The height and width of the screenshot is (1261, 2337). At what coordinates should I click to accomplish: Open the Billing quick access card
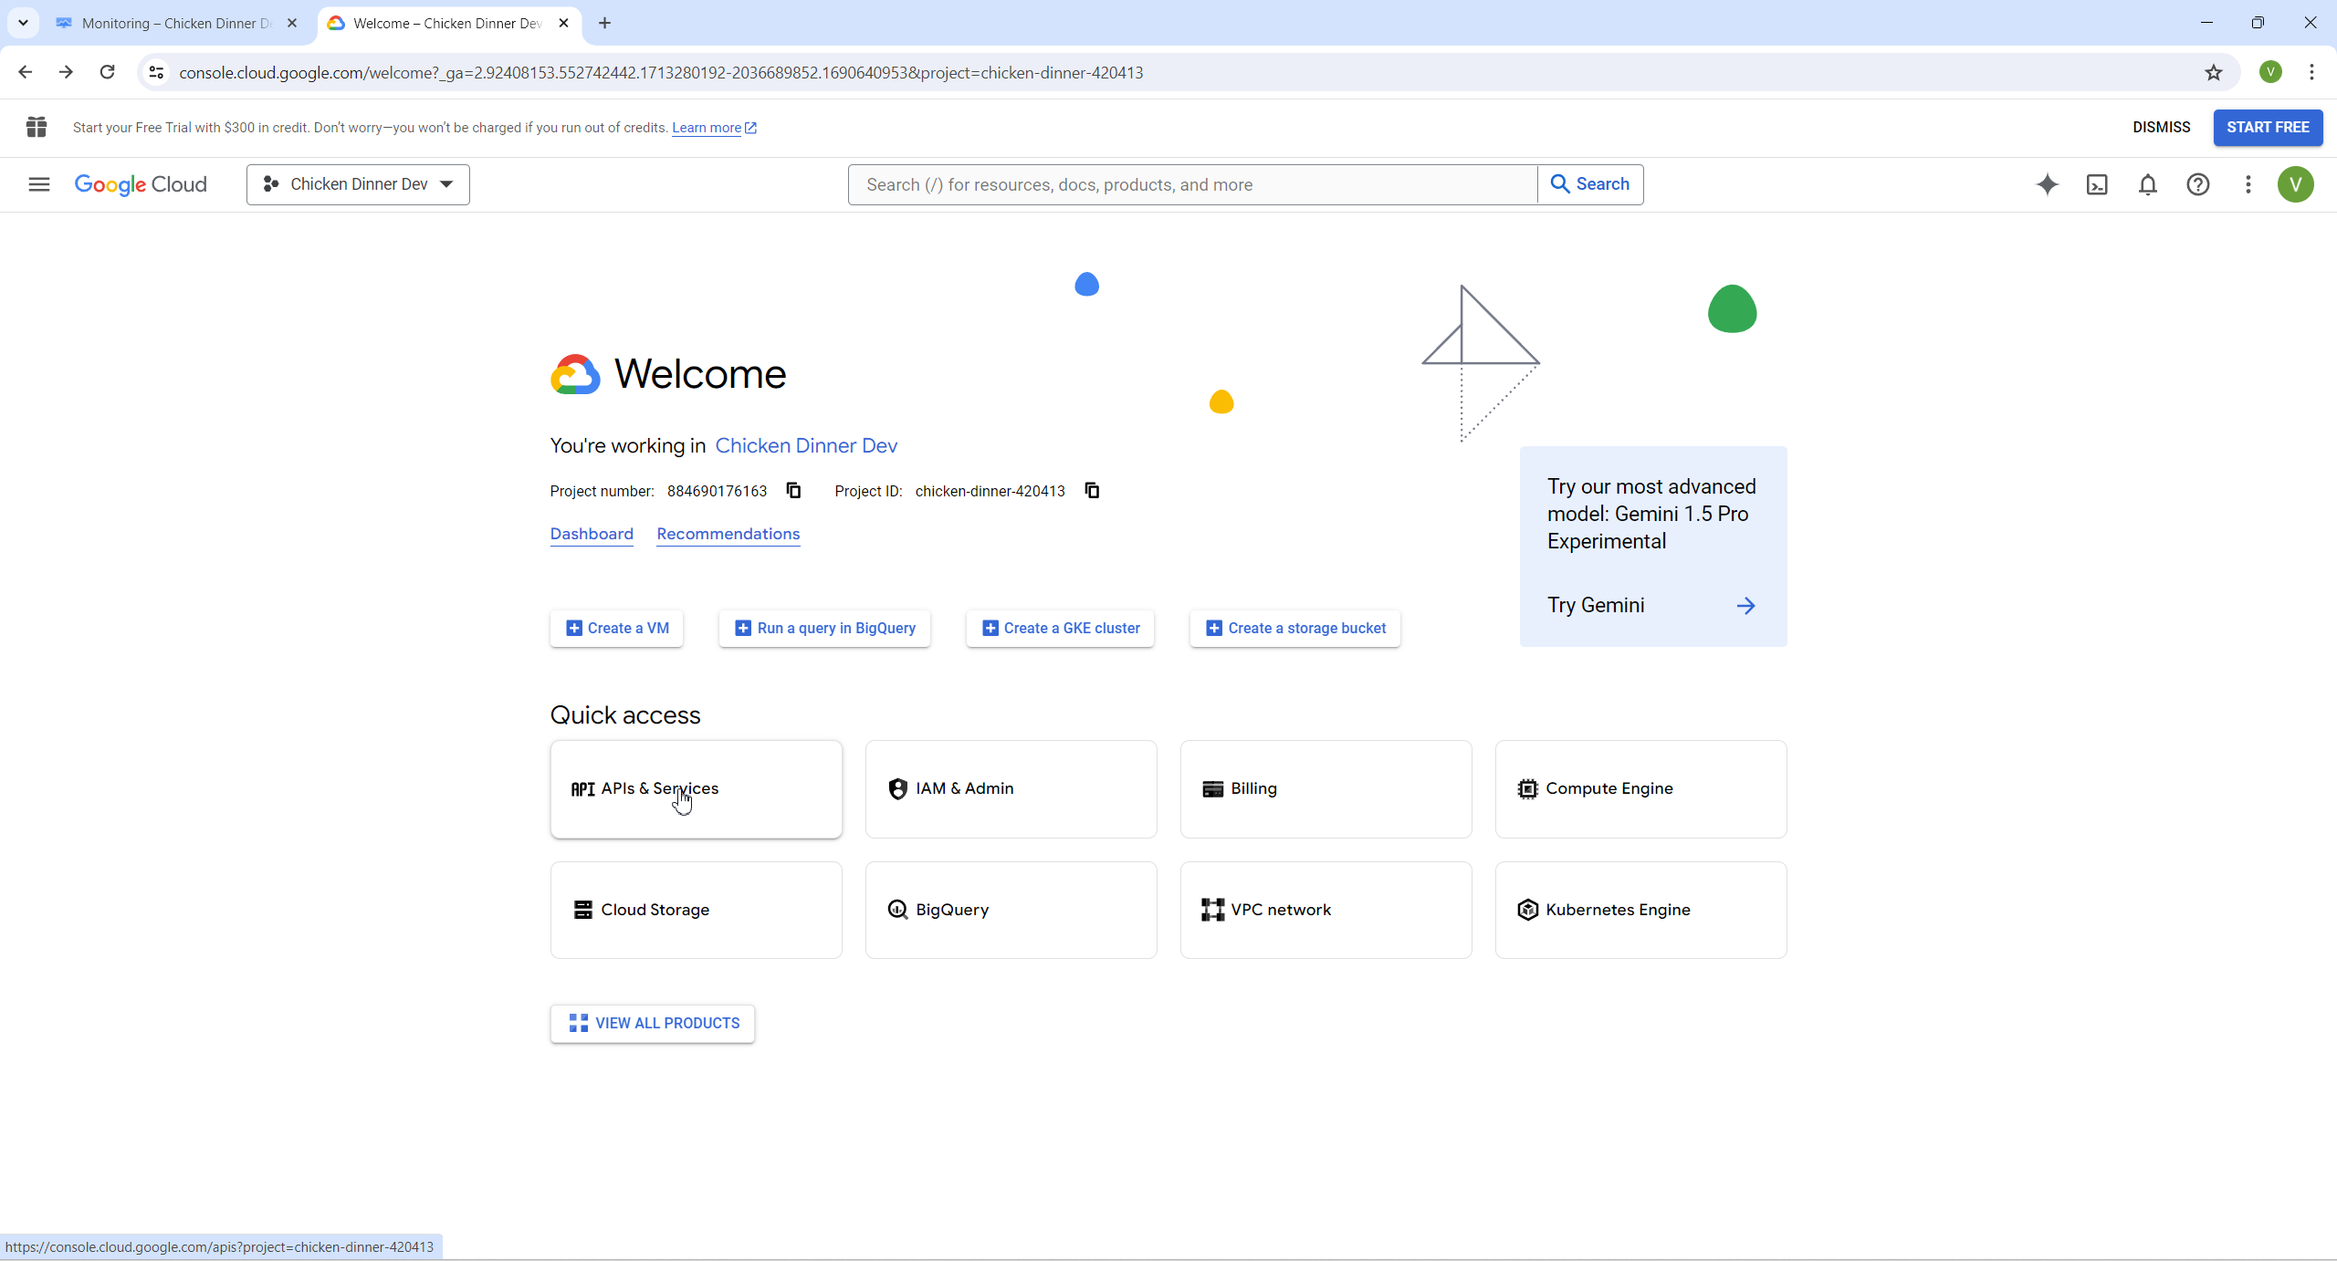click(x=1326, y=788)
